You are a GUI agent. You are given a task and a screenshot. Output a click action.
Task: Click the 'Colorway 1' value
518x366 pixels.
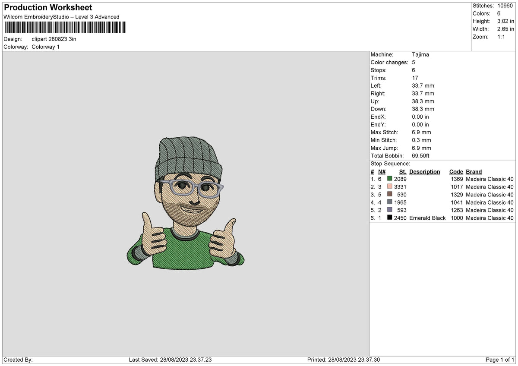pyautogui.click(x=46, y=47)
